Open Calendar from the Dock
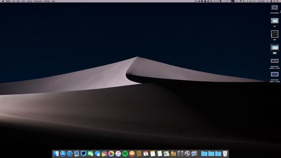 click(x=146, y=154)
